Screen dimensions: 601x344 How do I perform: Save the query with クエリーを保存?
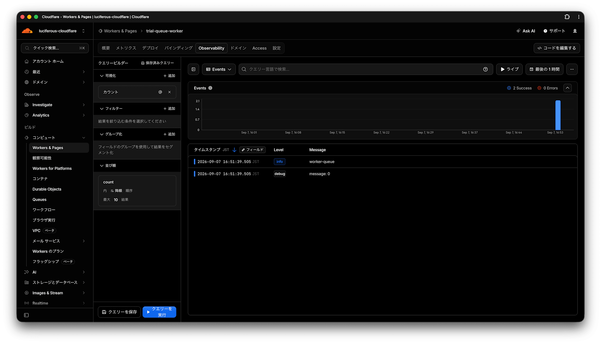119,312
